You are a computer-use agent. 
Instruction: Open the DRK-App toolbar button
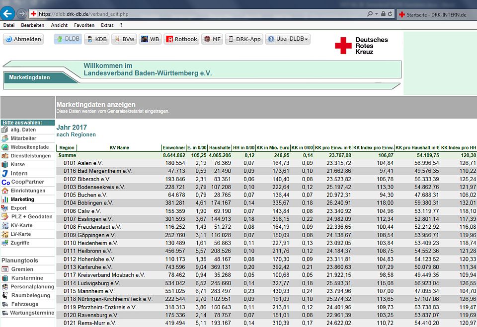pyautogui.click(x=243, y=39)
